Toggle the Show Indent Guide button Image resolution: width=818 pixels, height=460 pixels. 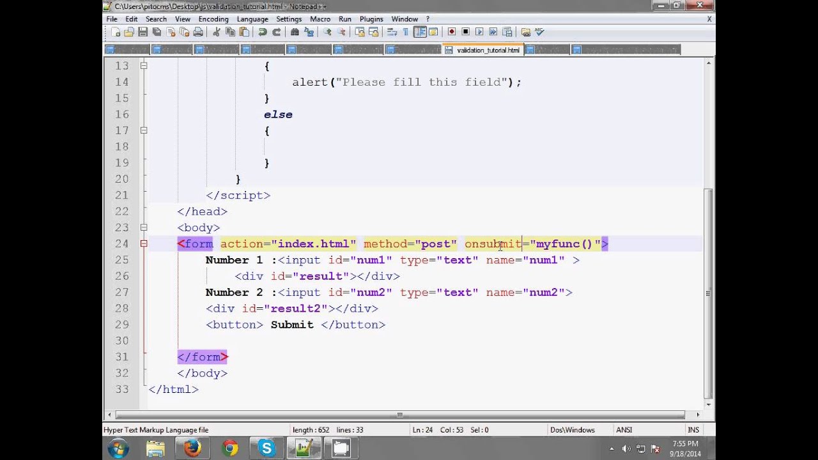pos(420,32)
